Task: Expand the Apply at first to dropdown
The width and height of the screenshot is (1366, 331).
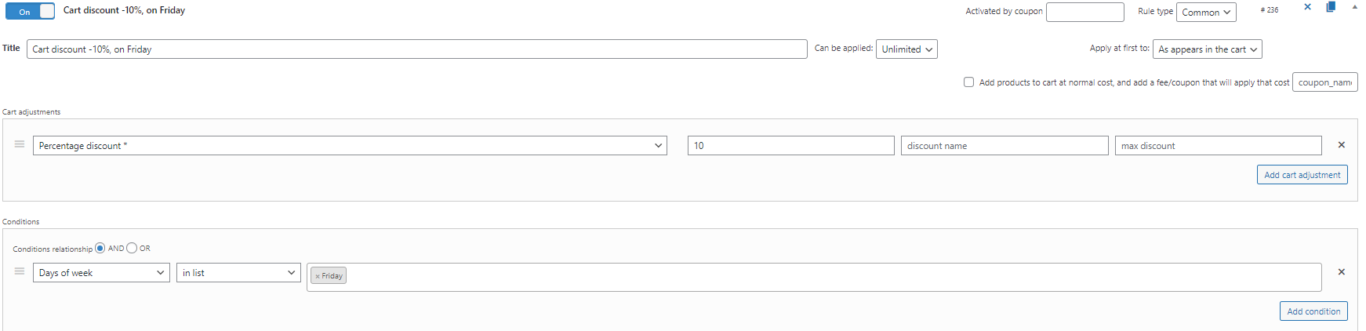Action: coord(1207,49)
